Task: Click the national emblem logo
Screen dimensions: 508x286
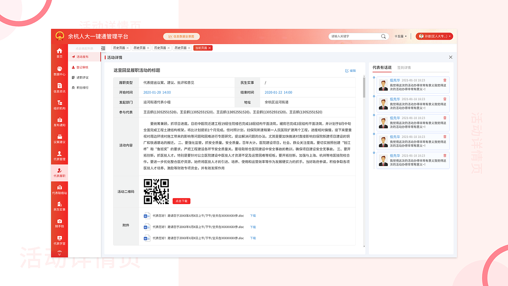Action: point(60,36)
